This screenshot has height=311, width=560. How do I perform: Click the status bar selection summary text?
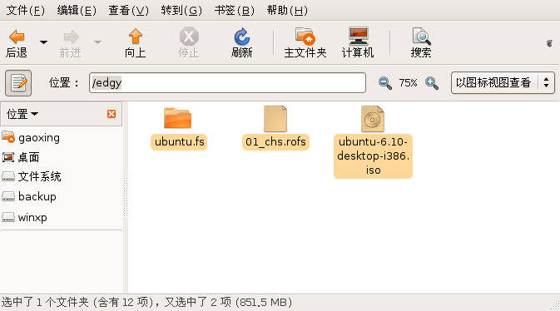146,303
